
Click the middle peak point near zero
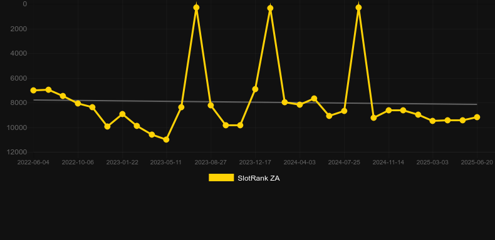270,8
